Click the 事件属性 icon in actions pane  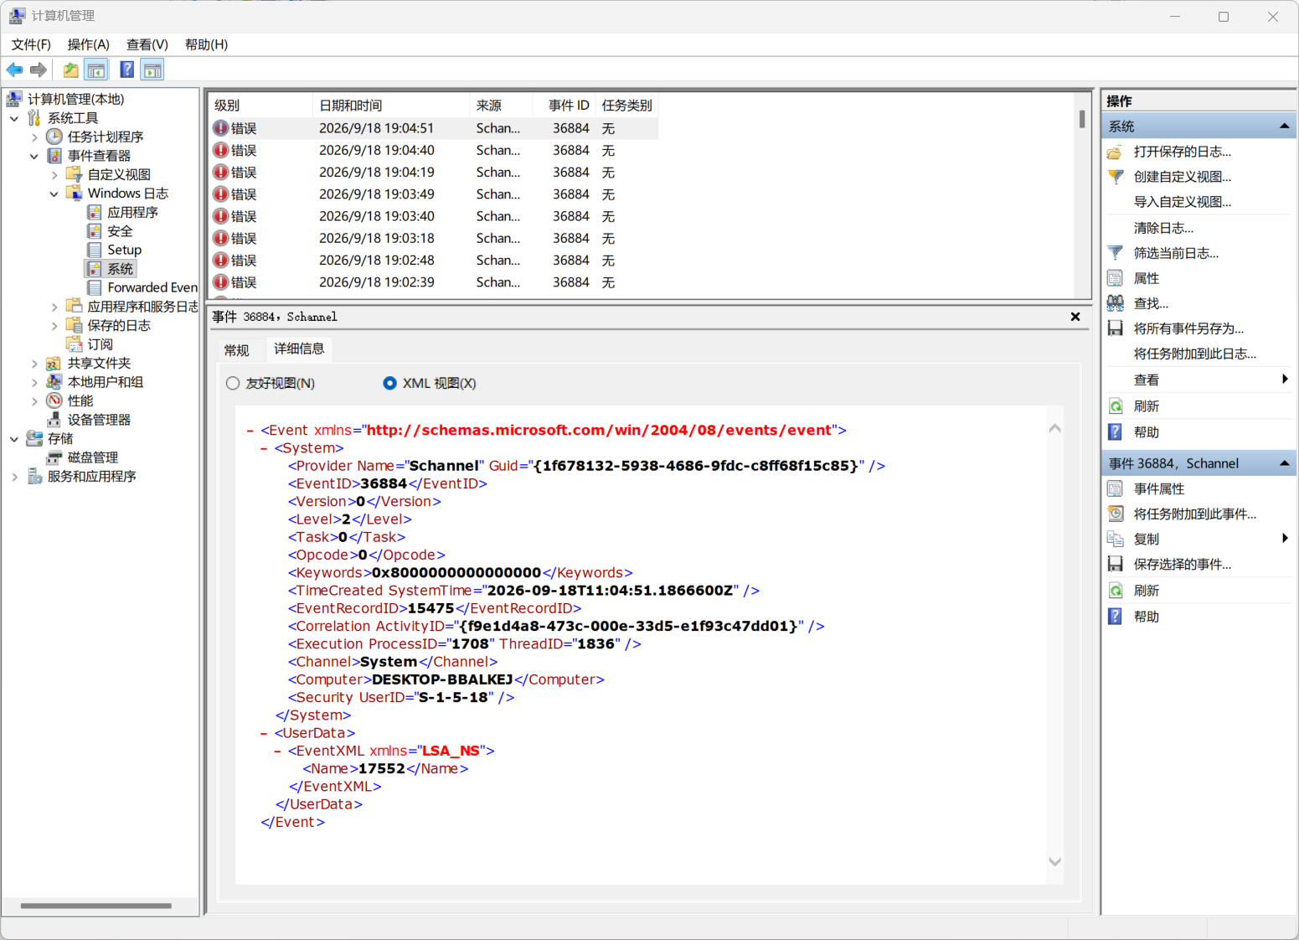click(1116, 488)
